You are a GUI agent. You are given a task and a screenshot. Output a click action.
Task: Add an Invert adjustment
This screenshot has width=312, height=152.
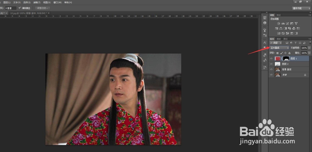[x=279, y=33]
